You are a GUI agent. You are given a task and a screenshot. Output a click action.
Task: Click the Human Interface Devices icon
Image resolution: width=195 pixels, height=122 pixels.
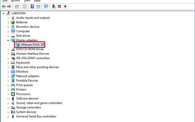tap(13, 54)
